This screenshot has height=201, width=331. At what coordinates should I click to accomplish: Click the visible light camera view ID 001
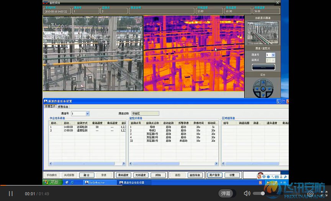(x=93, y=53)
